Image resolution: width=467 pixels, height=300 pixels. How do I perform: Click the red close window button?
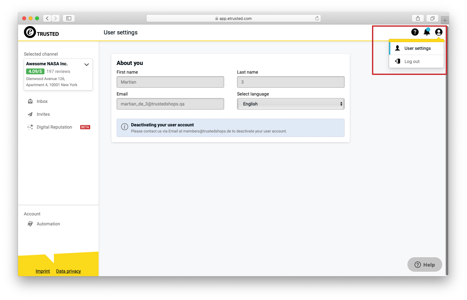24,18
